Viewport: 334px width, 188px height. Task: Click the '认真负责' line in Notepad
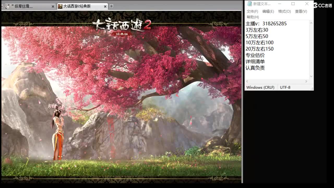point(255,68)
